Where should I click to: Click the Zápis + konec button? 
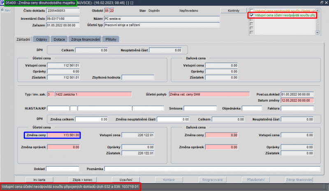point(83,179)
